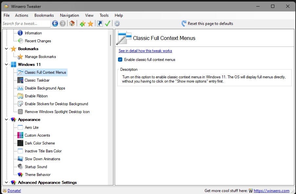
Task: Open the https://winaero.com link
Action: click(271, 191)
